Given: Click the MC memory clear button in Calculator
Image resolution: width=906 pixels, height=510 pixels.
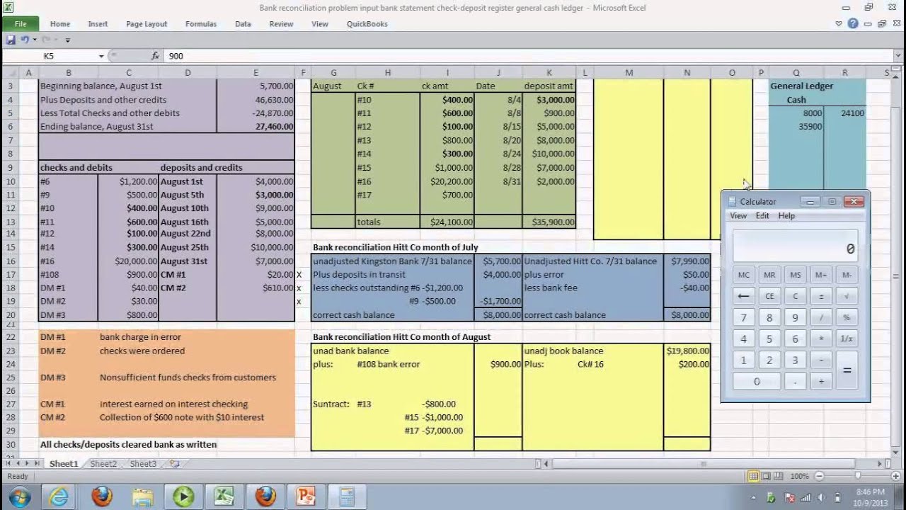Looking at the screenshot, I should pos(743,275).
